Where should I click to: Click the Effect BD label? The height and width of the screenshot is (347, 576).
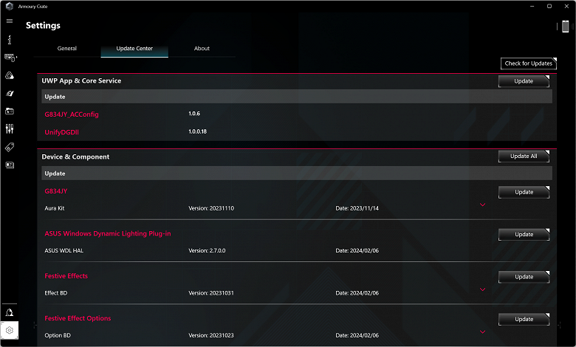pyautogui.click(x=56, y=293)
